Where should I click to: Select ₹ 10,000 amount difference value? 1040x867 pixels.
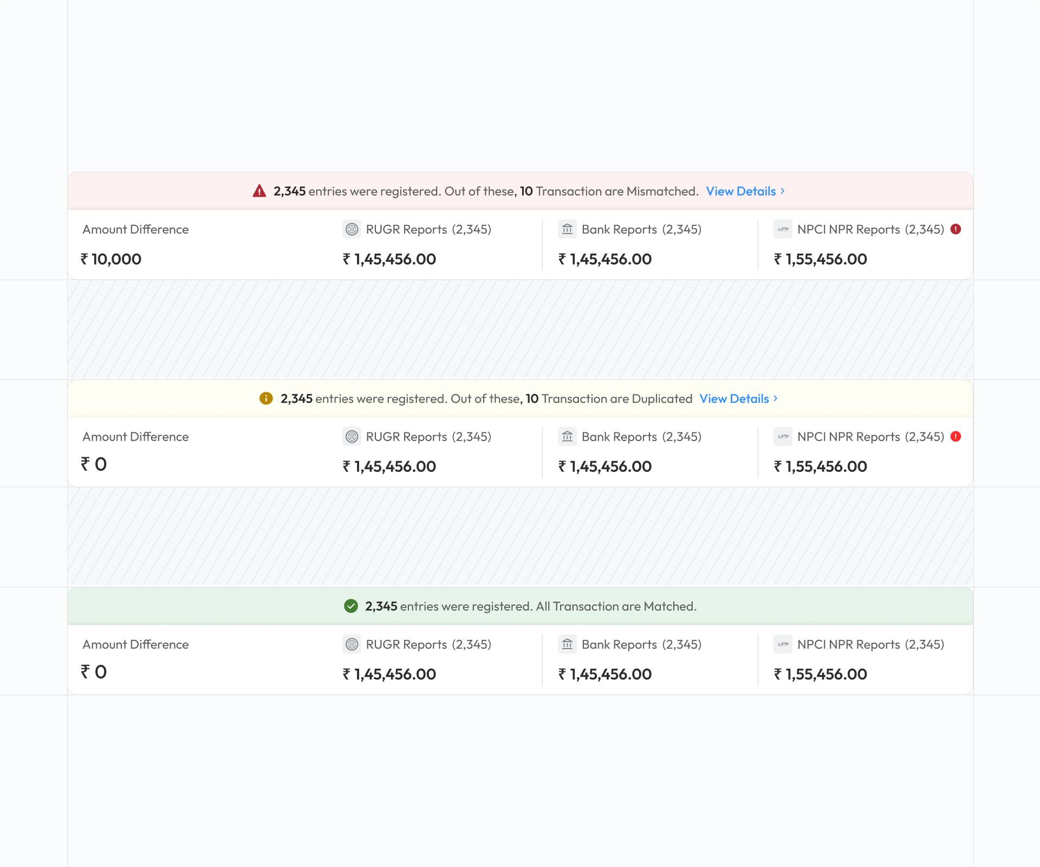pos(111,259)
